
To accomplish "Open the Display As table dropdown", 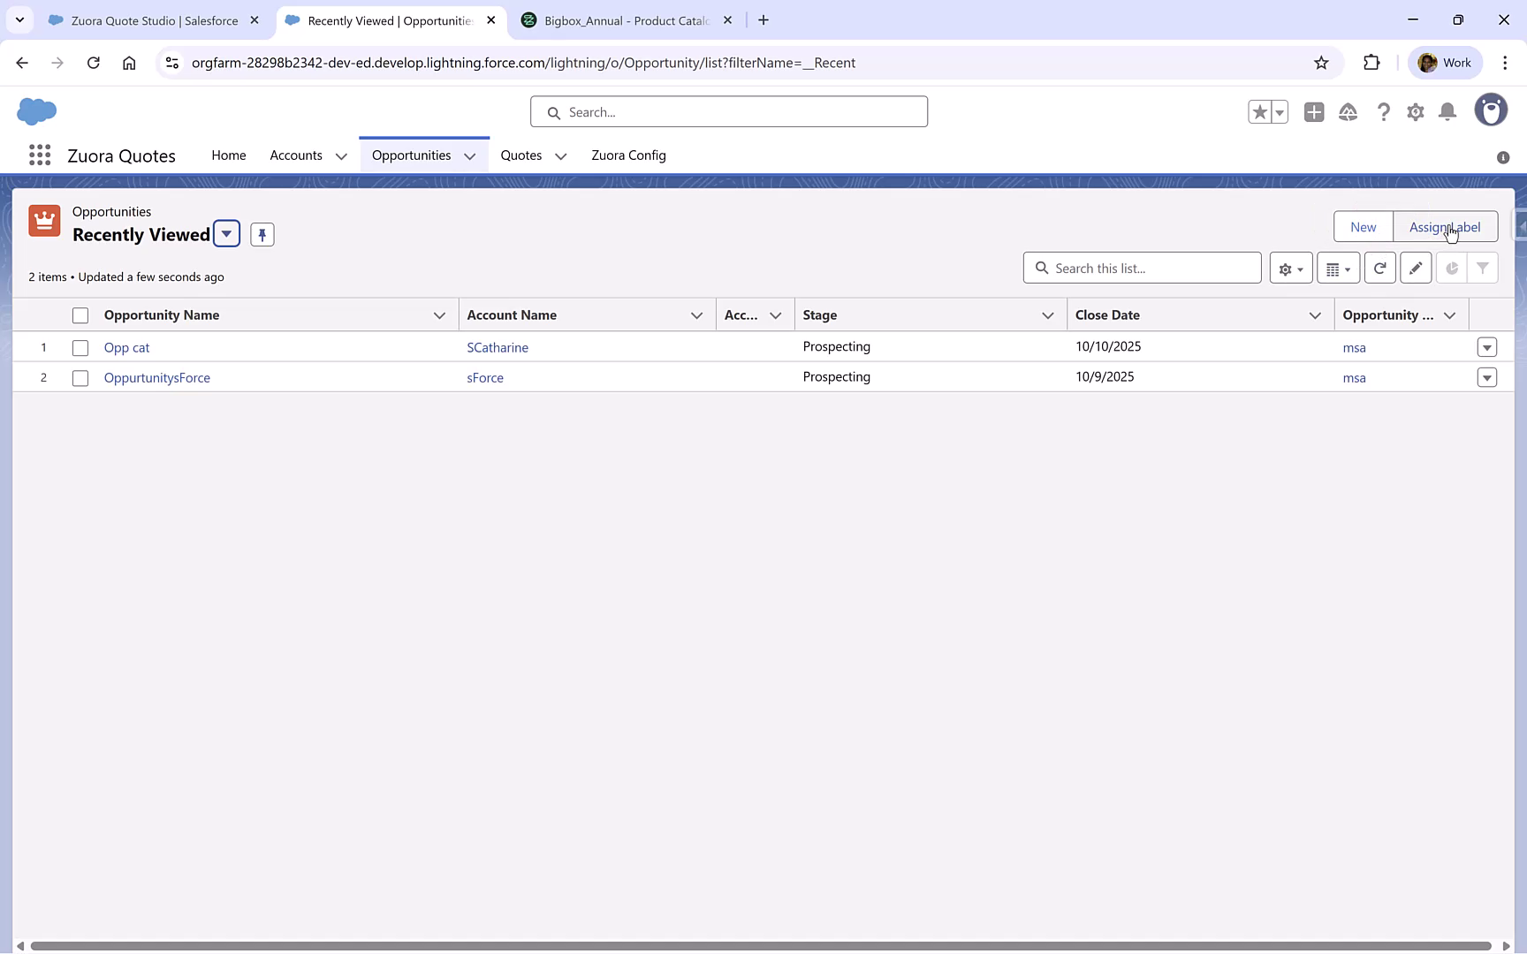I will pyautogui.click(x=1338, y=267).
